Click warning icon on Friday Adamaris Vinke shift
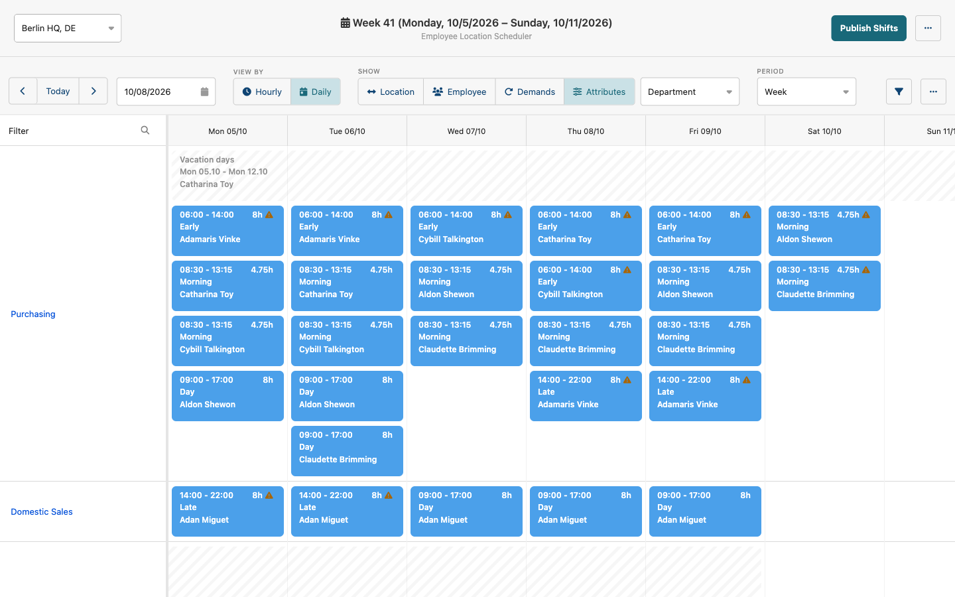955x597 pixels. (747, 380)
